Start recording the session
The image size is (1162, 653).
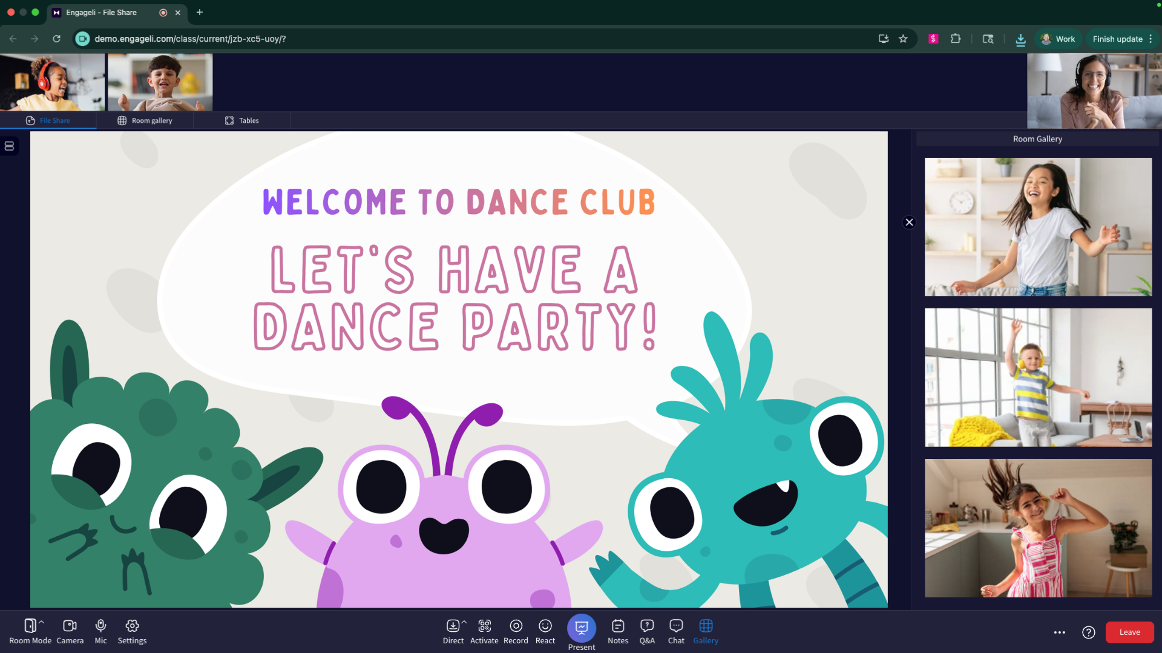click(516, 629)
